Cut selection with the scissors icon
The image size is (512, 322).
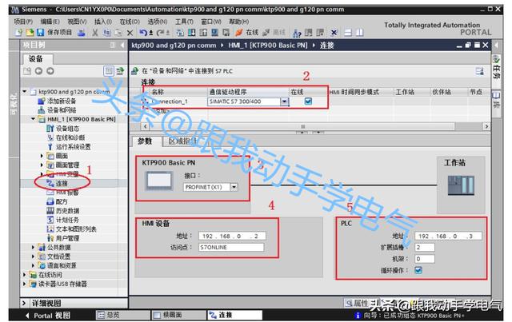[x=95, y=32]
